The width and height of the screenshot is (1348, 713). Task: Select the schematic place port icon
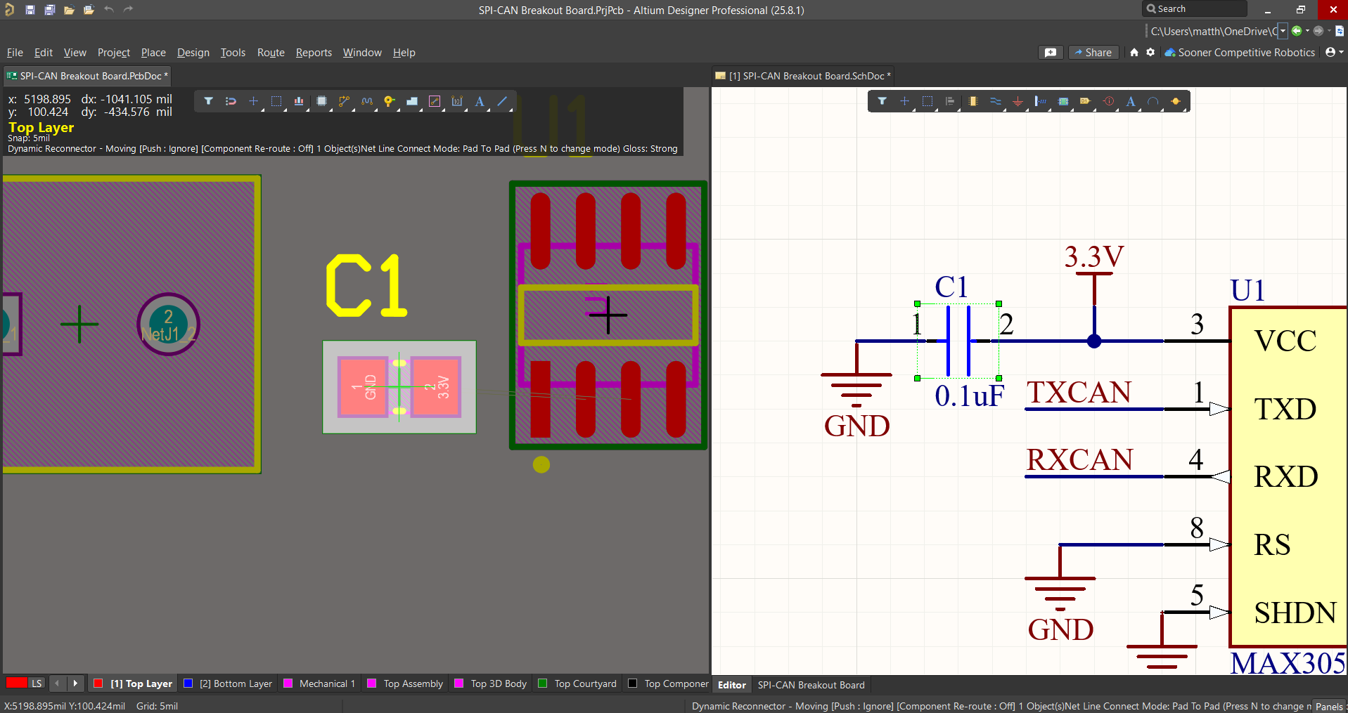1086,101
